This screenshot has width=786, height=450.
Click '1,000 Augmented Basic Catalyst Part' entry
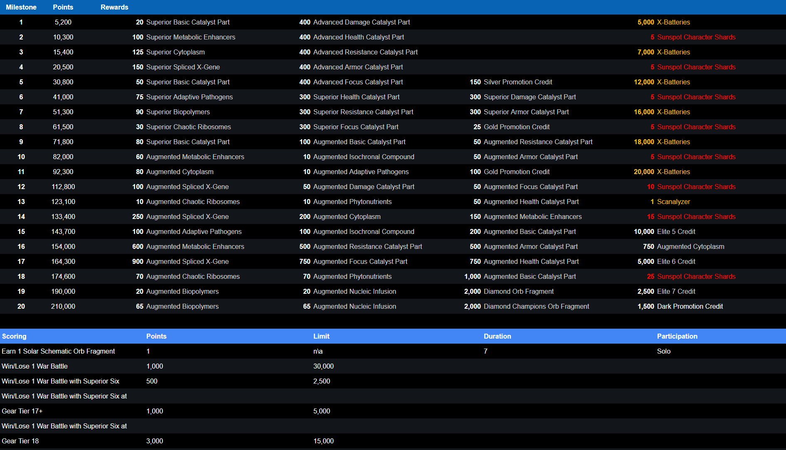point(520,276)
